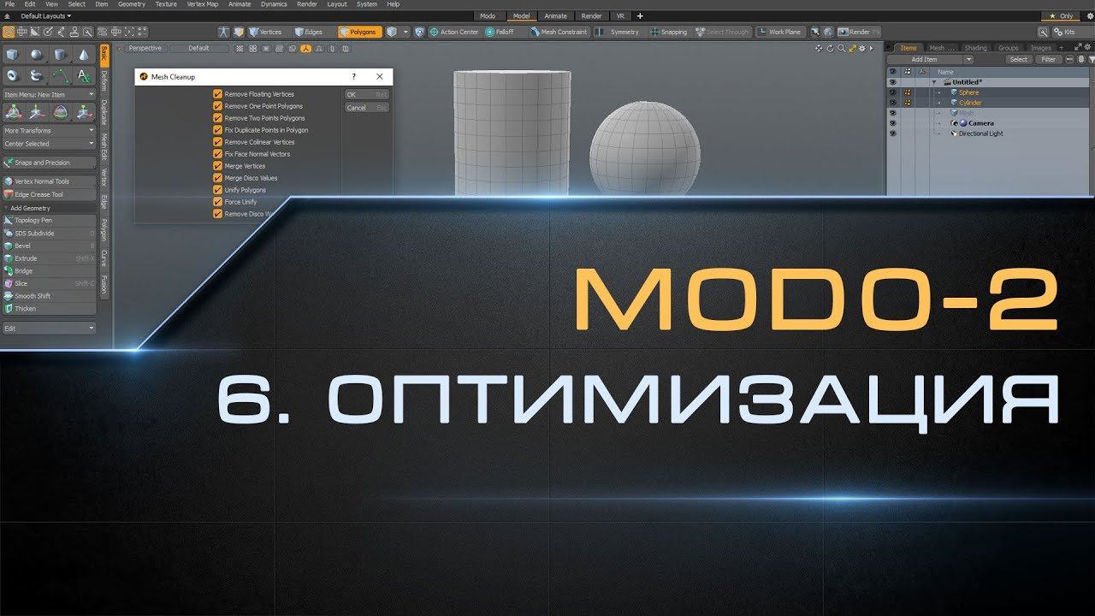Click the Slice tool
This screenshot has width=1095, height=616.
pos(50,283)
